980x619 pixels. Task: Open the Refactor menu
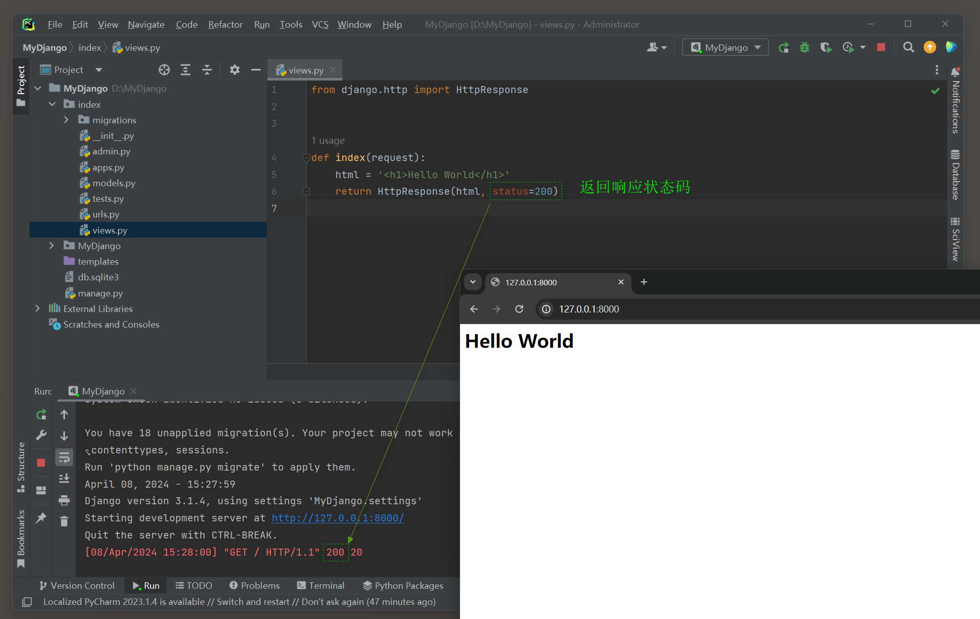pyautogui.click(x=225, y=24)
